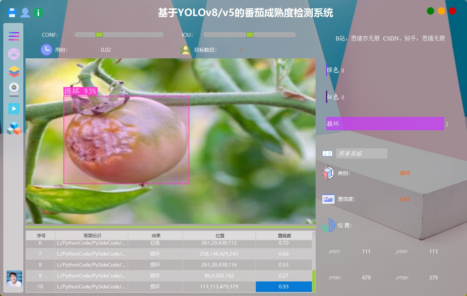
Task: Click the avatar photo at sidebar bottom
Action: 14,279
